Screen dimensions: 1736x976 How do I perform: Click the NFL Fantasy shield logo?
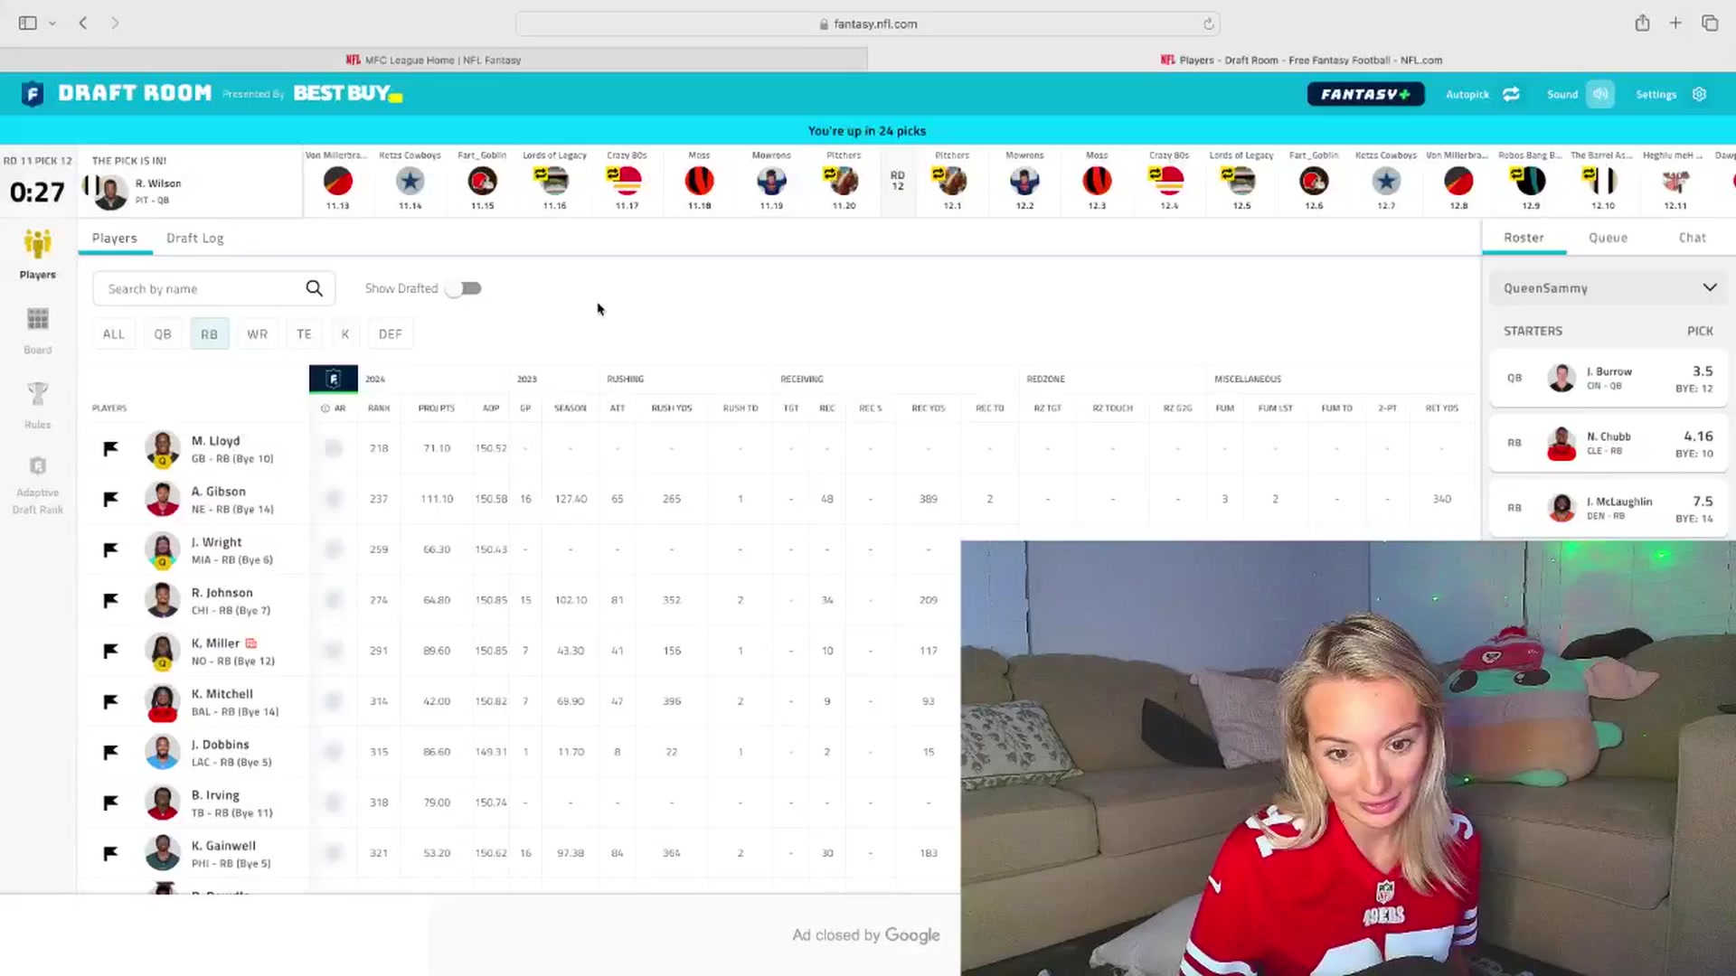(x=33, y=93)
